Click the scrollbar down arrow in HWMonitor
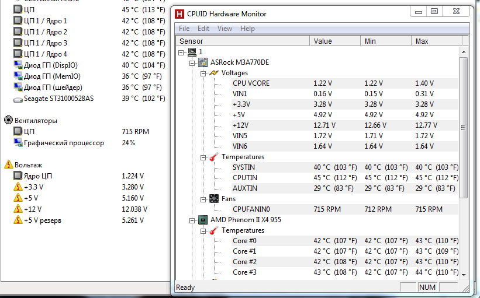This screenshot has width=480, height=298. pyautogui.click(x=464, y=275)
